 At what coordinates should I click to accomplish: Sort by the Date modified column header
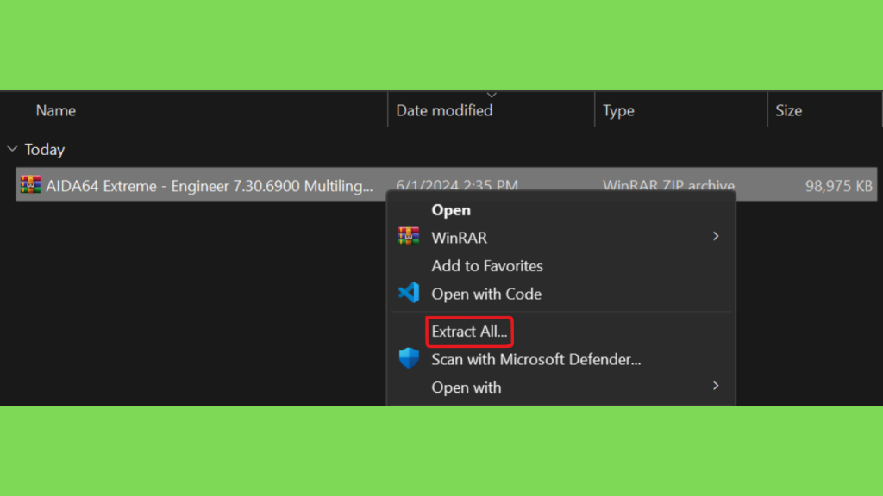pyautogui.click(x=444, y=111)
